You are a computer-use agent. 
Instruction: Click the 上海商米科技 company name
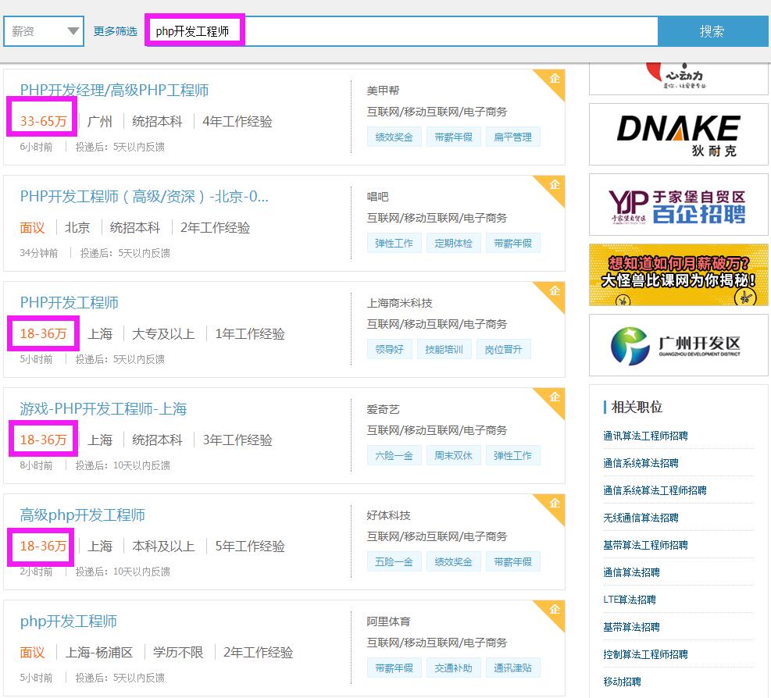(399, 303)
